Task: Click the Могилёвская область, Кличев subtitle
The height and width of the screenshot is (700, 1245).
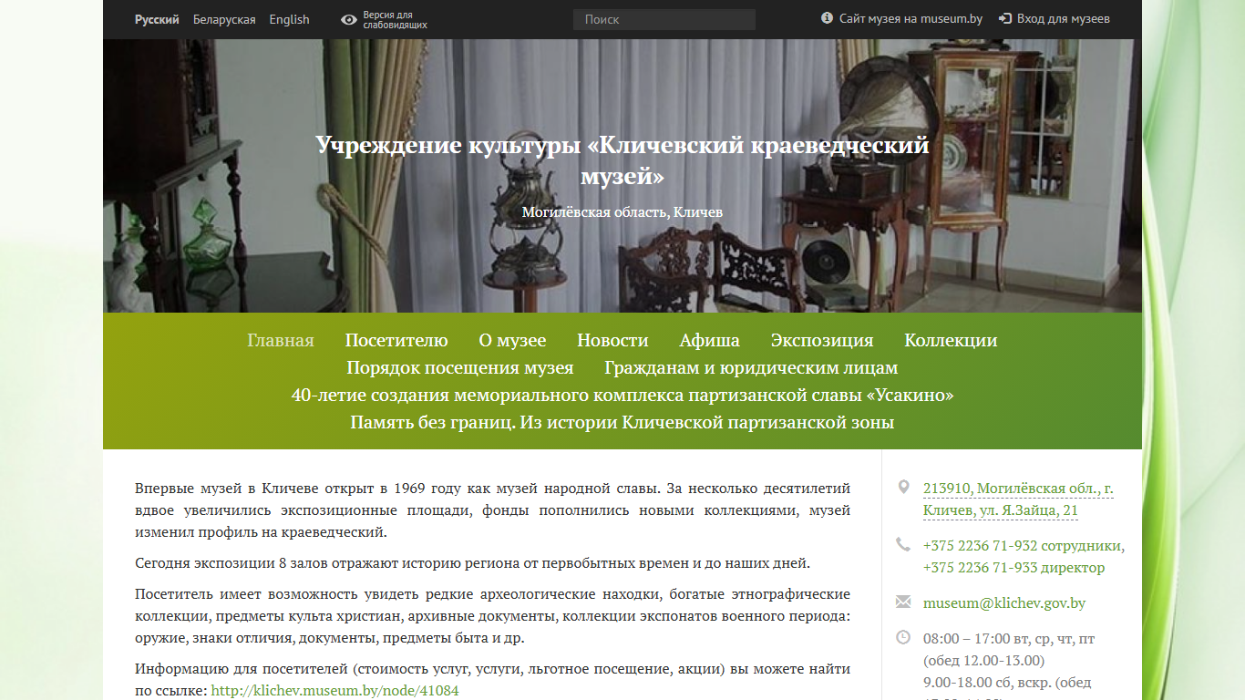Action: coord(622,211)
